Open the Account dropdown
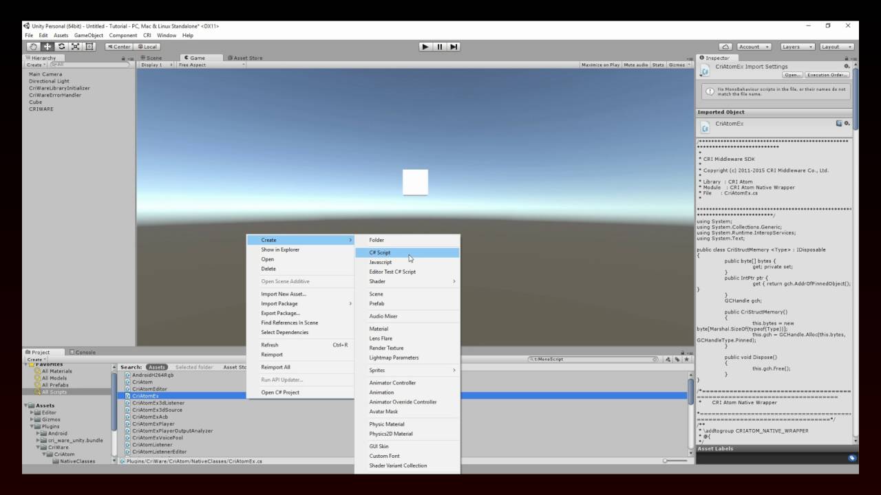Image resolution: width=881 pixels, height=495 pixels. click(x=755, y=47)
